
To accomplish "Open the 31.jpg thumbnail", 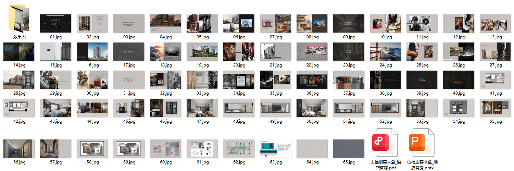I will 129,80.
